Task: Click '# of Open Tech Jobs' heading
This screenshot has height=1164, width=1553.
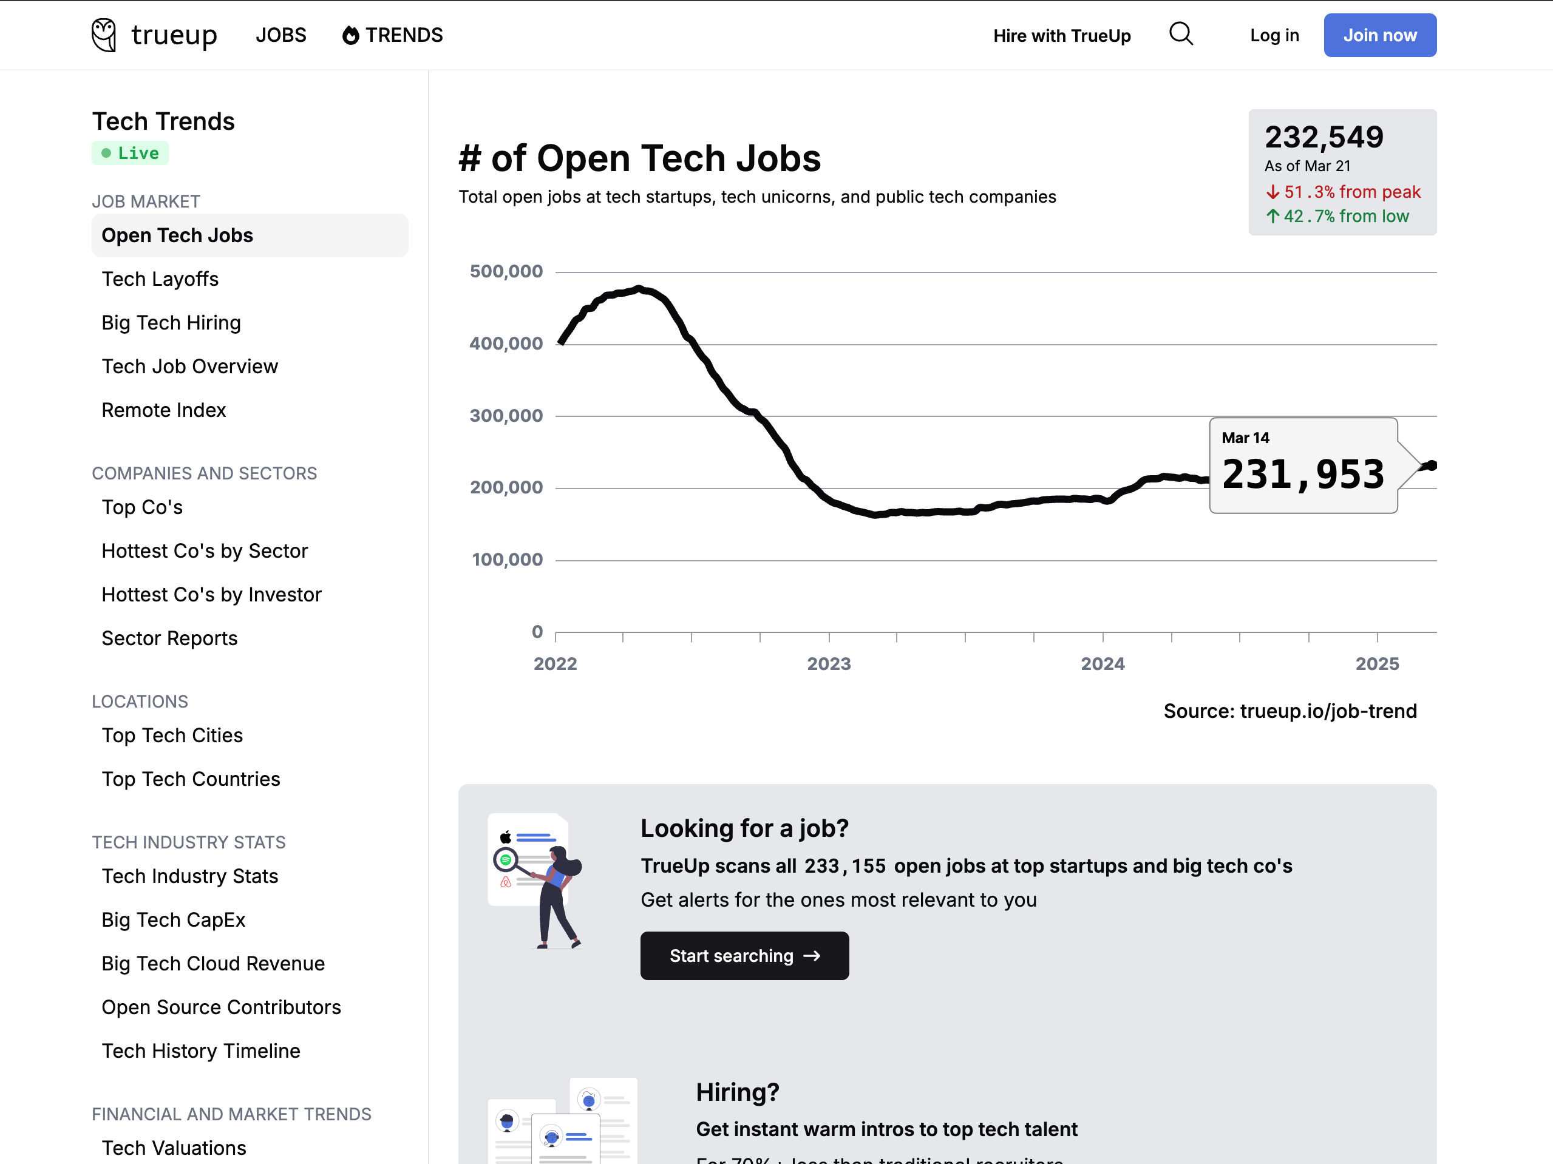Action: tap(639, 158)
